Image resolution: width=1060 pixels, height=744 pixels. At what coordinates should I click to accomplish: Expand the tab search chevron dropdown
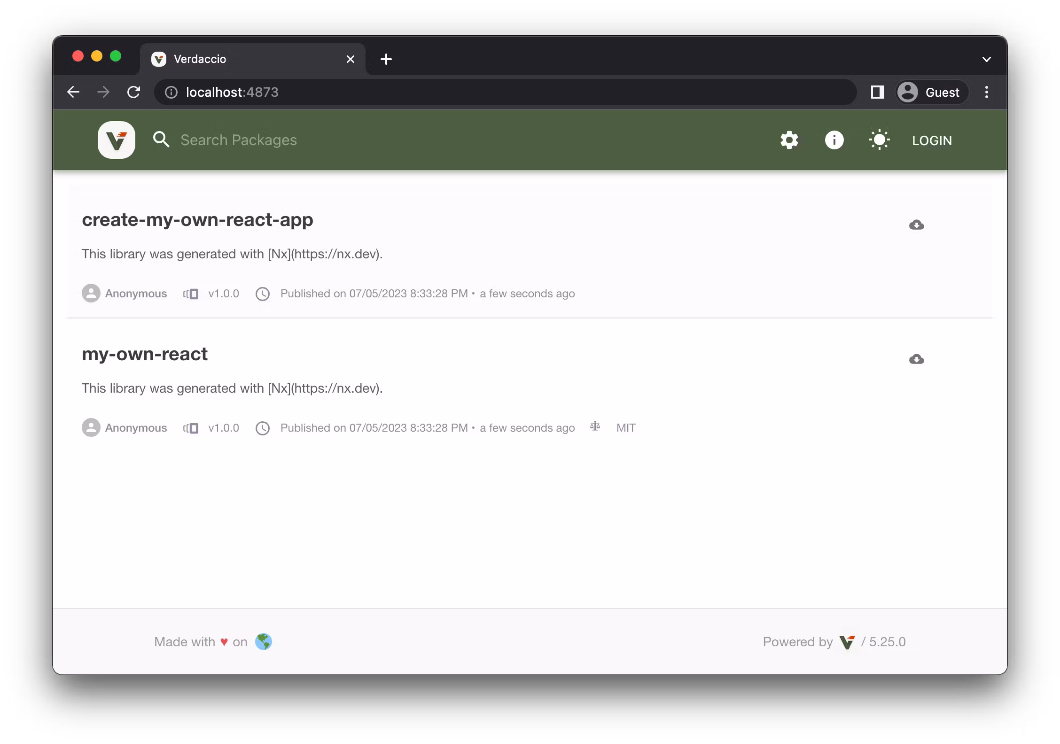coord(986,59)
